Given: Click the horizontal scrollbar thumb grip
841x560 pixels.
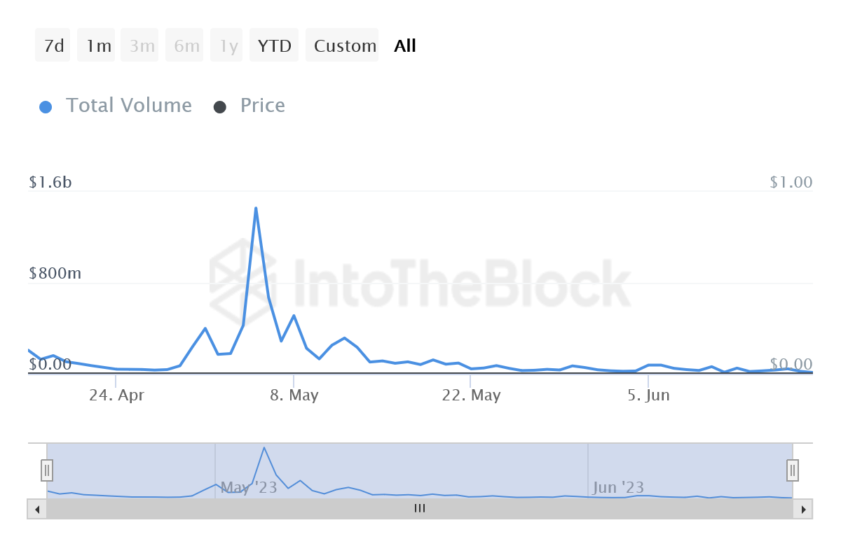Looking at the screenshot, I should point(420,509).
